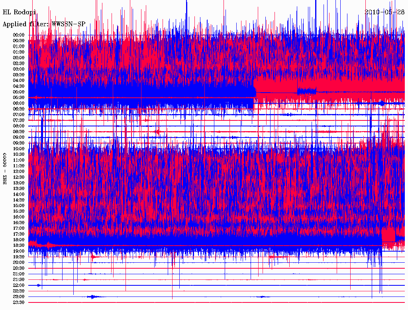The width and height of the screenshot is (408, 310).
Task: Click the 00:00 time label
Action: (19, 35)
